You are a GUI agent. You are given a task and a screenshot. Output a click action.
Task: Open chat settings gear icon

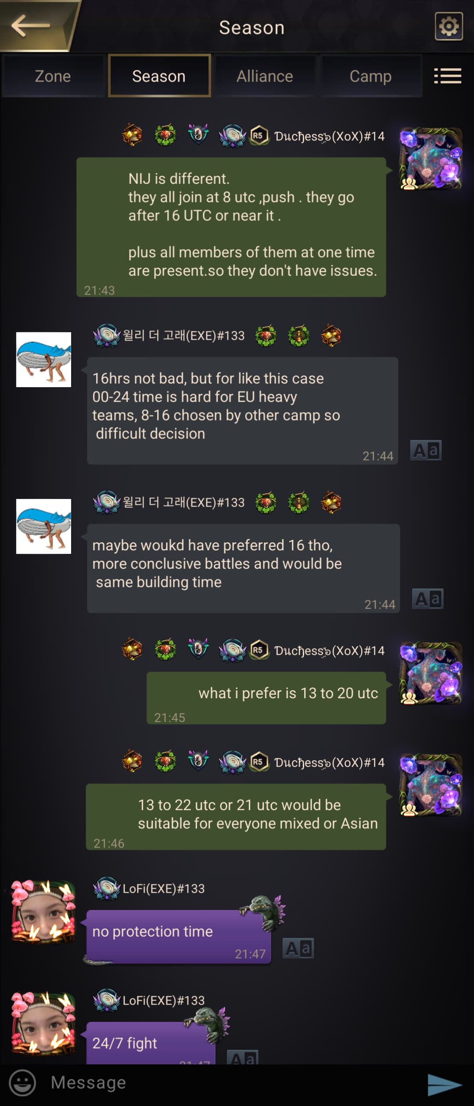click(x=449, y=26)
